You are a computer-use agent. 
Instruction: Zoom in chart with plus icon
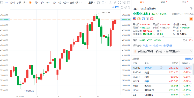pos(129,7)
